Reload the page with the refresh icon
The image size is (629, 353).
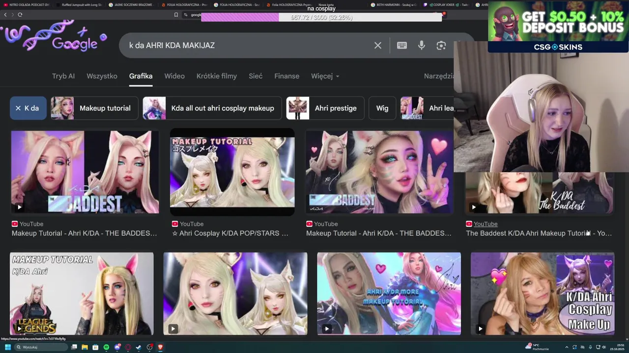pyautogui.click(x=20, y=14)
